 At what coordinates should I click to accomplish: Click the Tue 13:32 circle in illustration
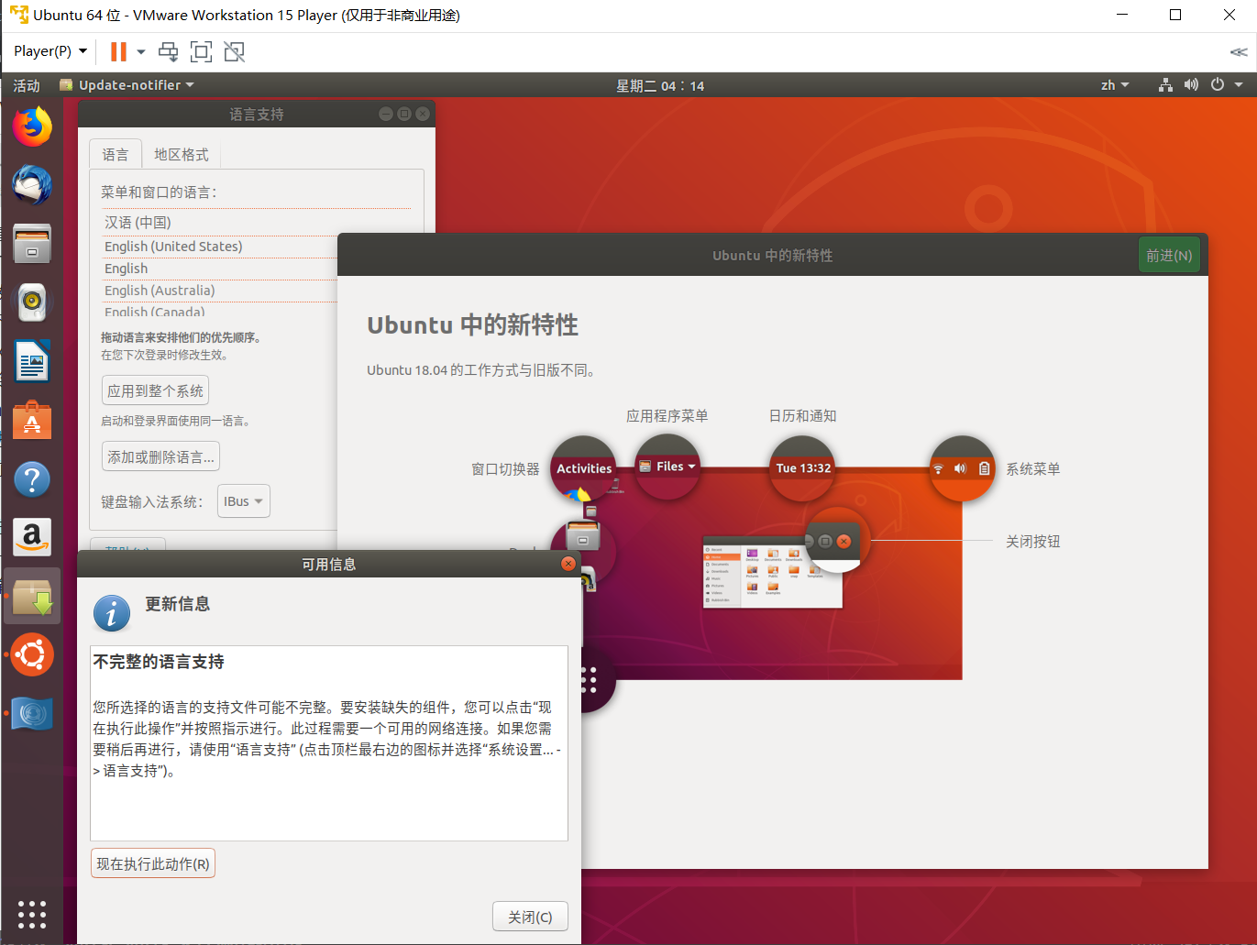click(x=803, y=468)
